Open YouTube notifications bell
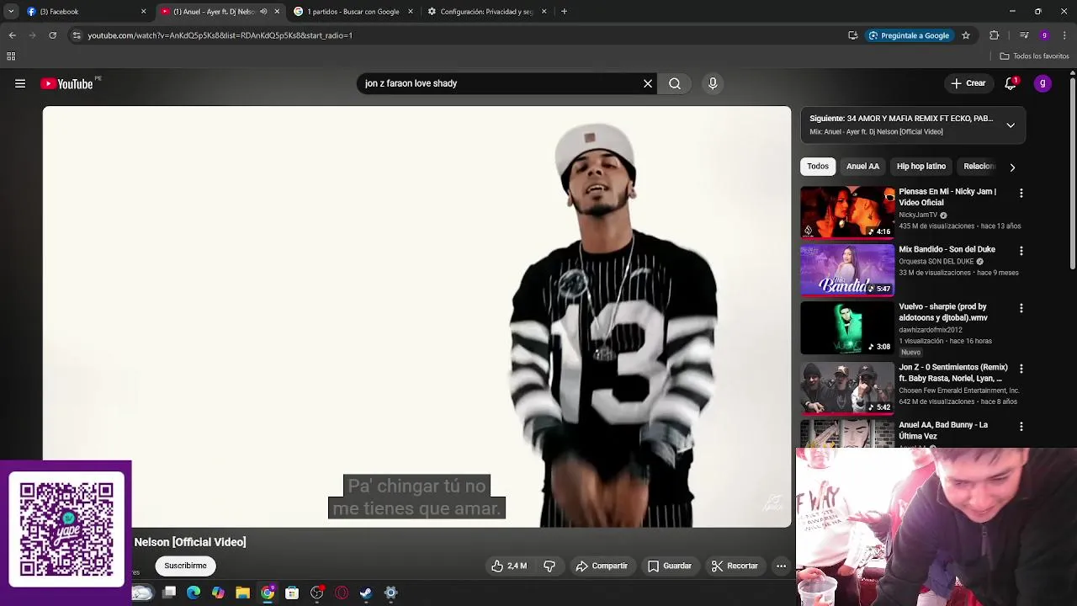 (x=1011, y=83)
